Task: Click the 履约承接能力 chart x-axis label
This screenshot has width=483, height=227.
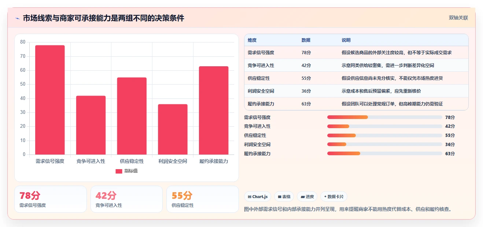Action: click(214, 161)
